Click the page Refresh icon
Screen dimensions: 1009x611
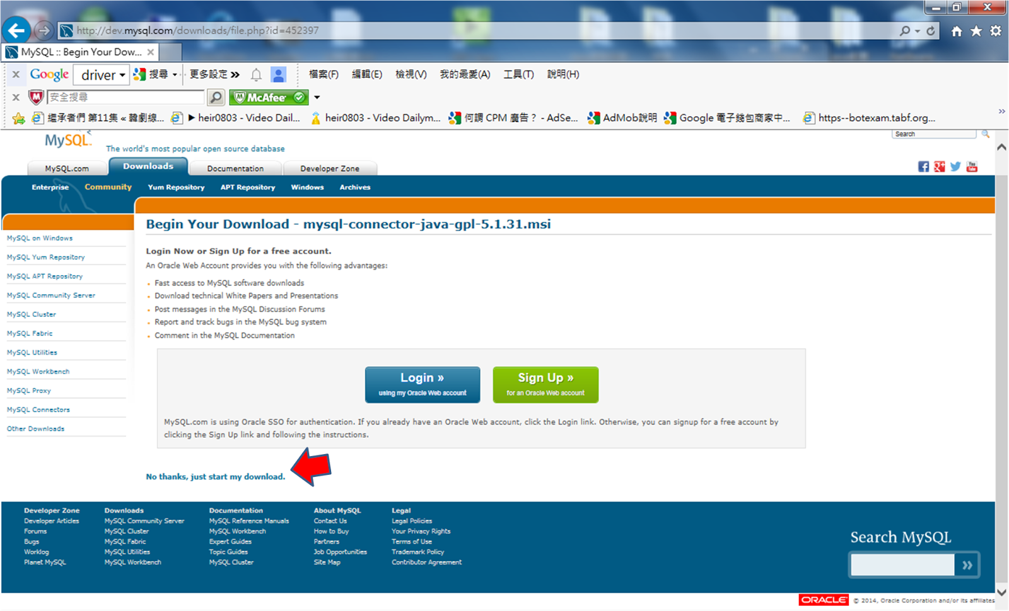931,30
